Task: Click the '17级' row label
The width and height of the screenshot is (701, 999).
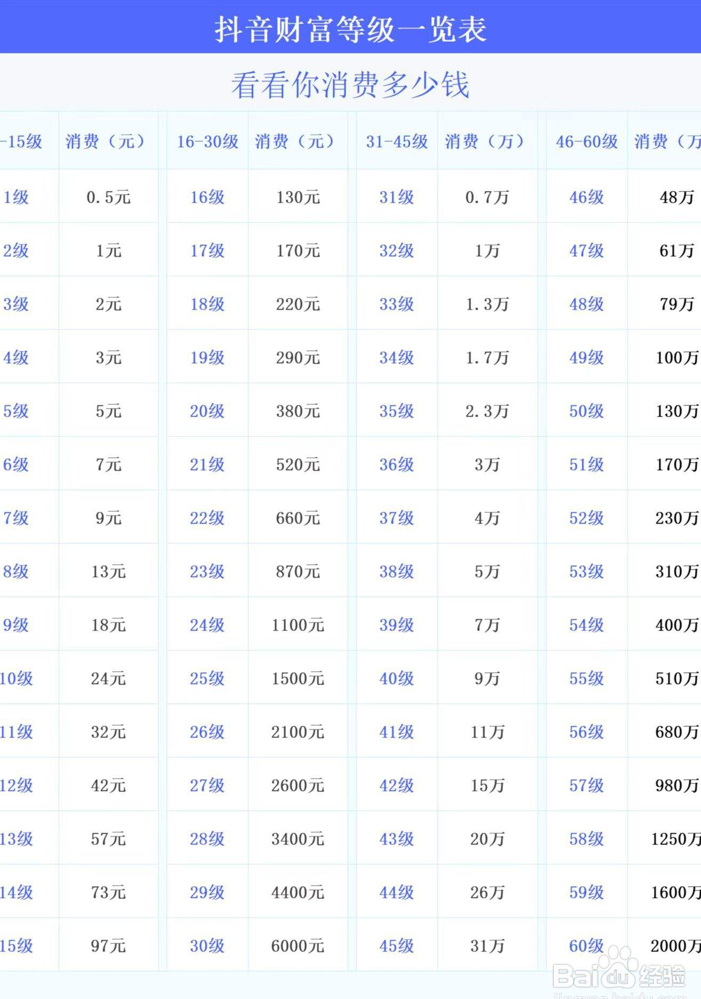Action: (x=207, y=251)
